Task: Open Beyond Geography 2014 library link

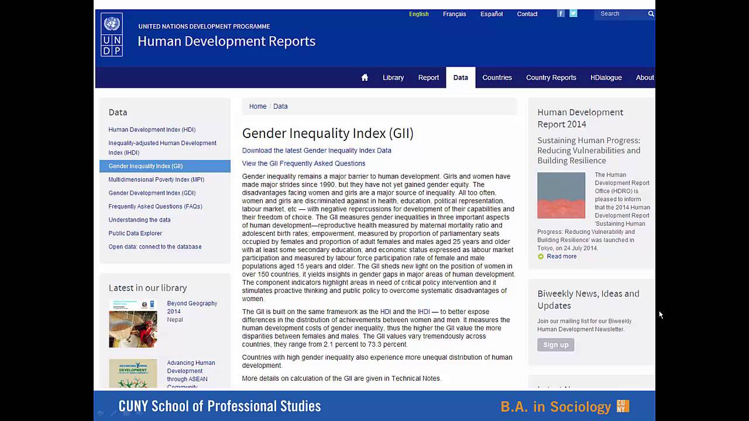Action: [x=192, y=308]
